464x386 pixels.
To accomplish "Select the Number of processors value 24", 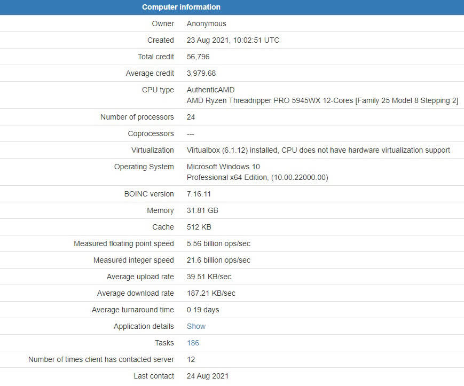I will pos(191,117).
